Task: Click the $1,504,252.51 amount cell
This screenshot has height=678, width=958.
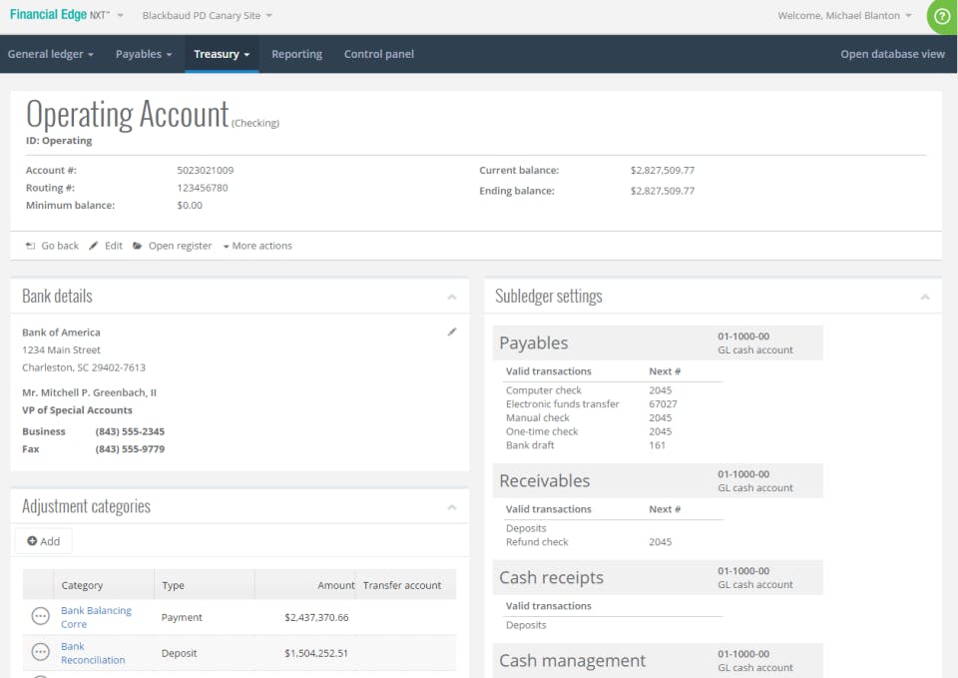Action: (x=316, y=654)
